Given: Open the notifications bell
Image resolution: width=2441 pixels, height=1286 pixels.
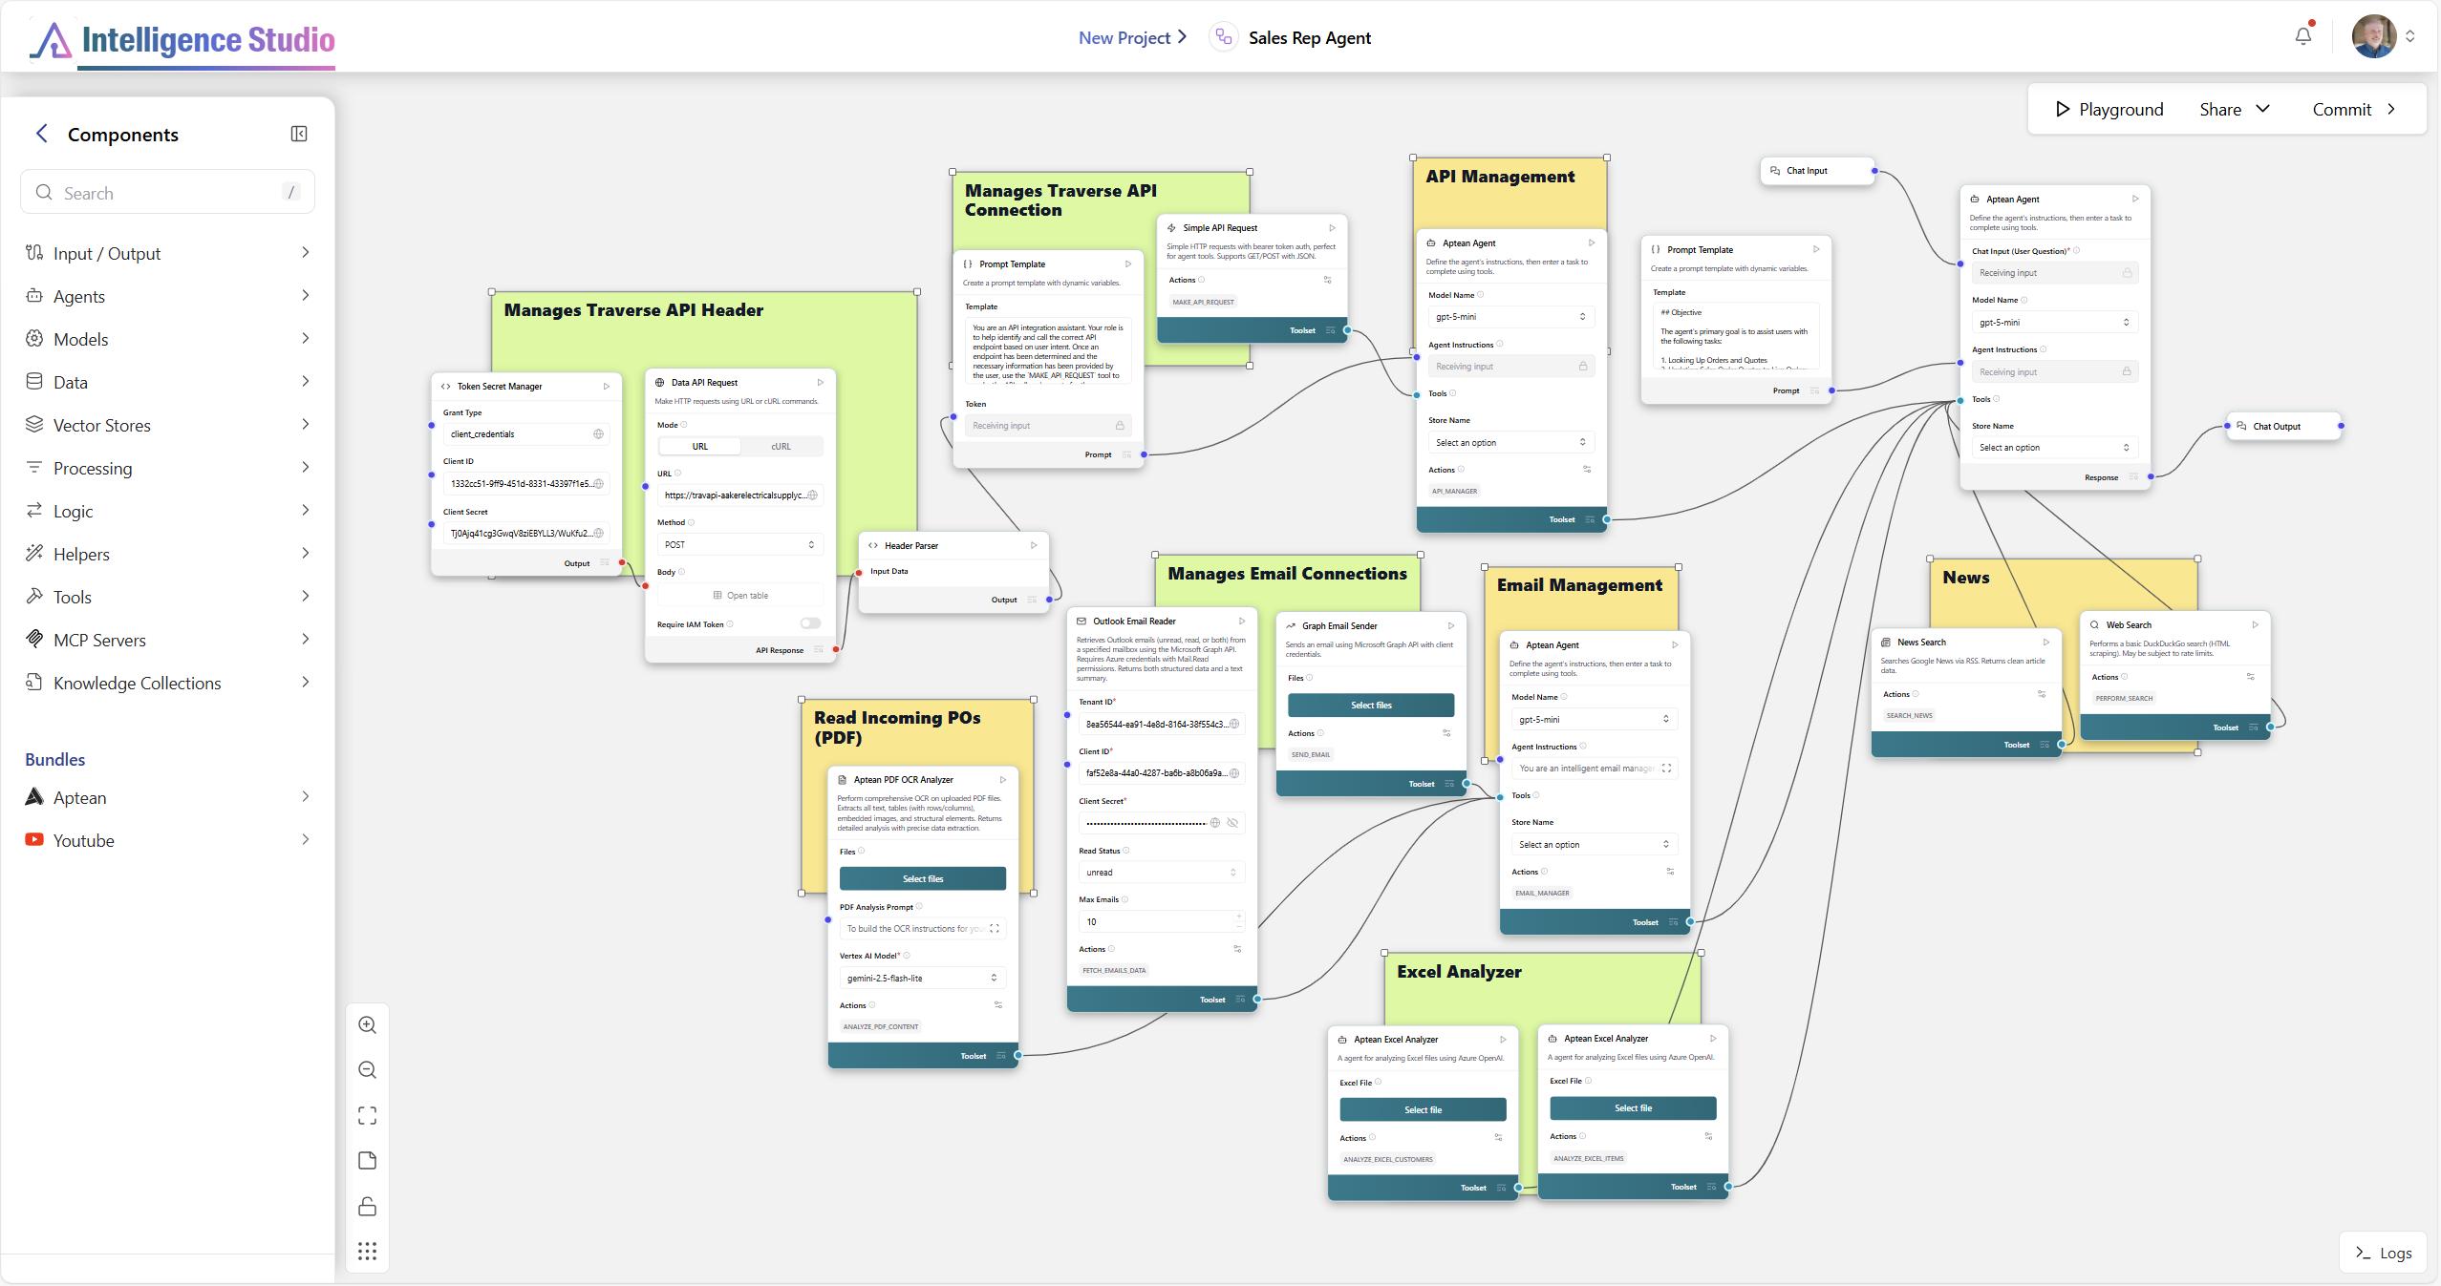Looking at the screenshot, I should pyautogui.click(x=2303, y=36).
